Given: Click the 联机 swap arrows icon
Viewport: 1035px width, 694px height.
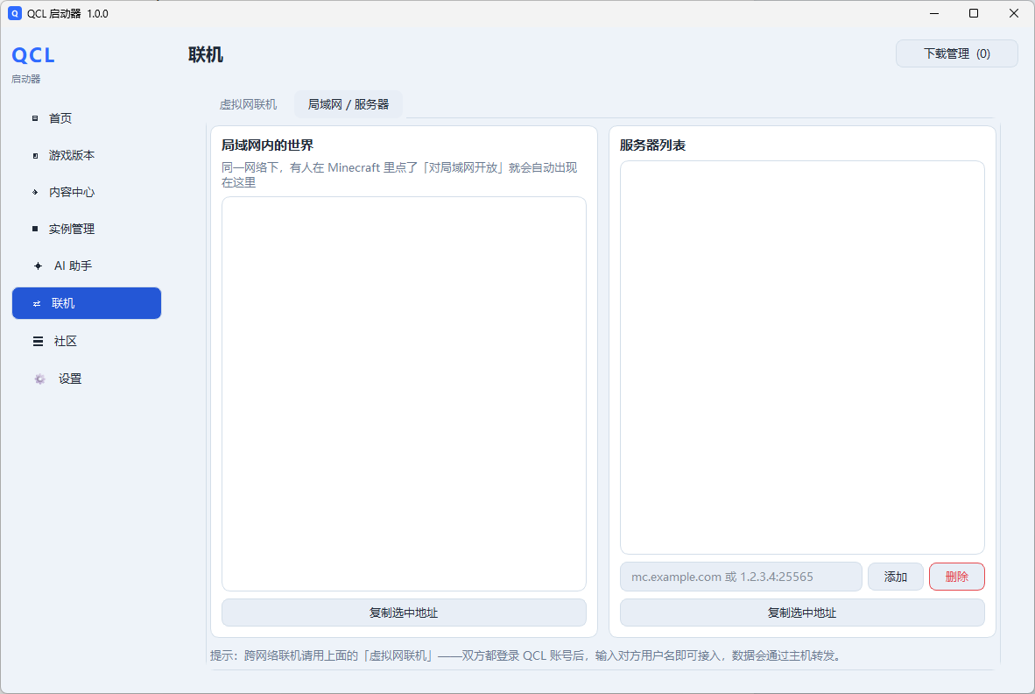Looking at the screenshot, I should coord(36,303).
